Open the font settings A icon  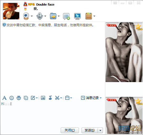click(x=4, y=98)
